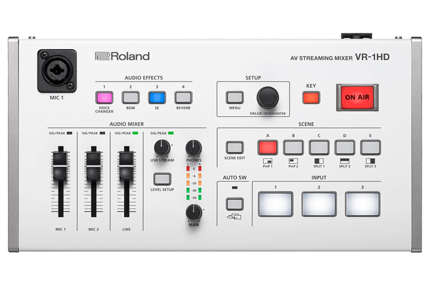Image resolution: width=431 pixels, height=287 pixels.
Task: Toggle the AUTO SW button
Action: tap(235, 204)
